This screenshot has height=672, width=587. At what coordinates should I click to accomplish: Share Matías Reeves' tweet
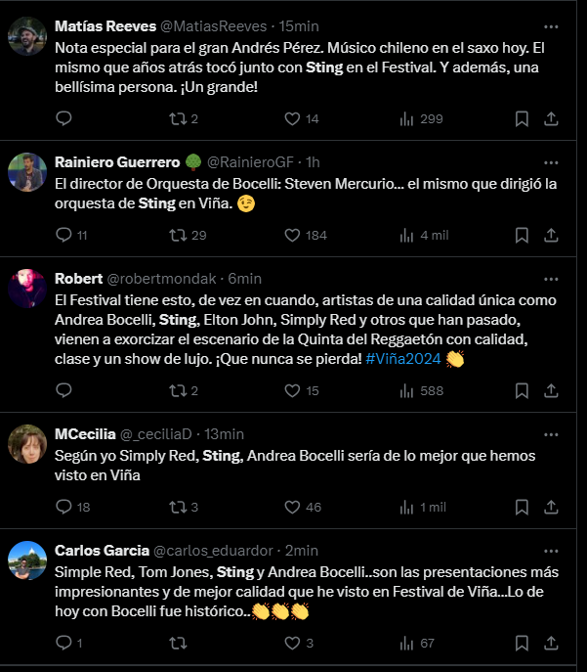551,118
